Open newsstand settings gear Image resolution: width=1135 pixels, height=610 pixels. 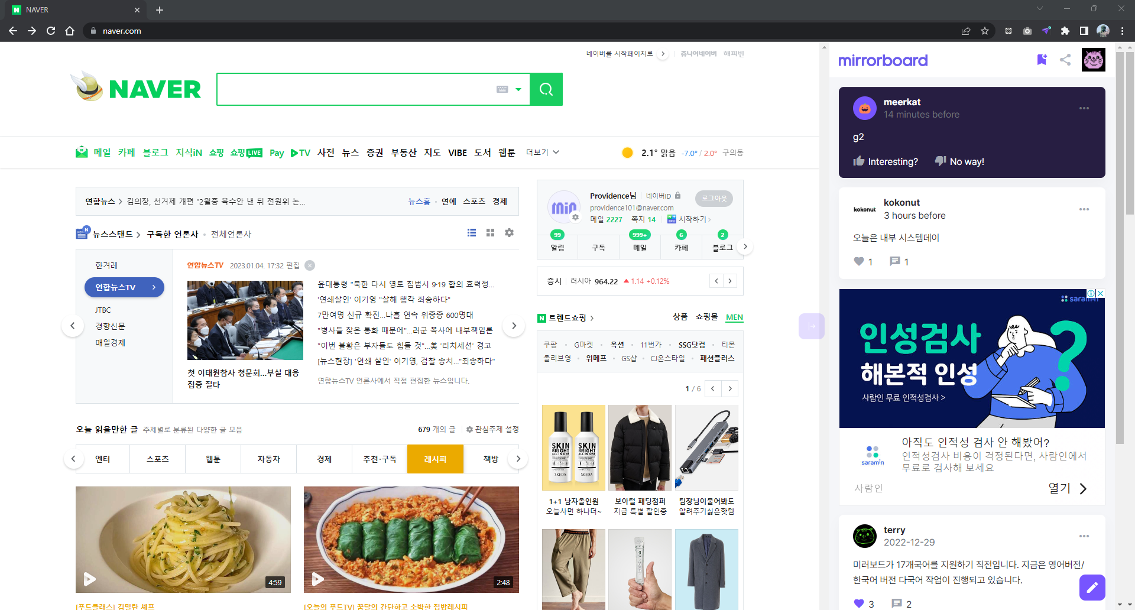click(509, 233)
